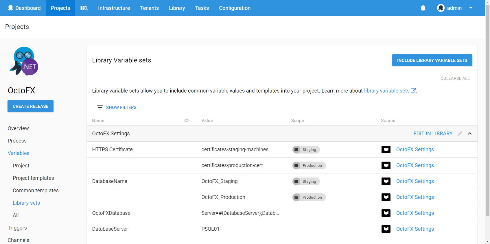Click library set icon in certificates-production-cert row
This screenshot has width=490, height=244.
[386, 165]
